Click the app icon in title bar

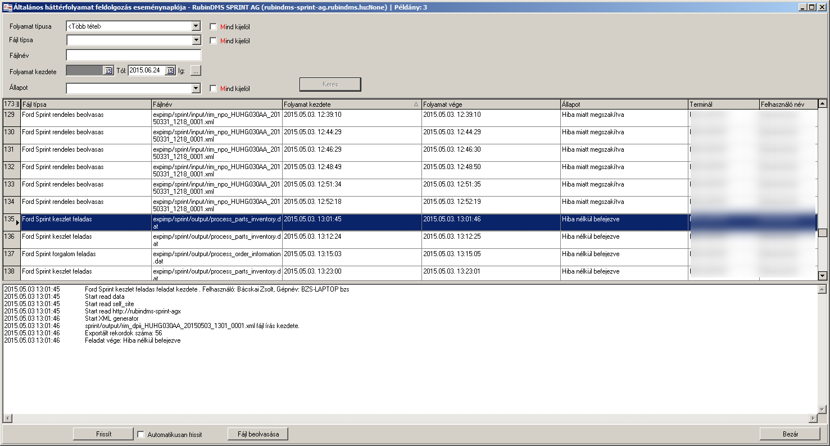(x=7, y=7)
